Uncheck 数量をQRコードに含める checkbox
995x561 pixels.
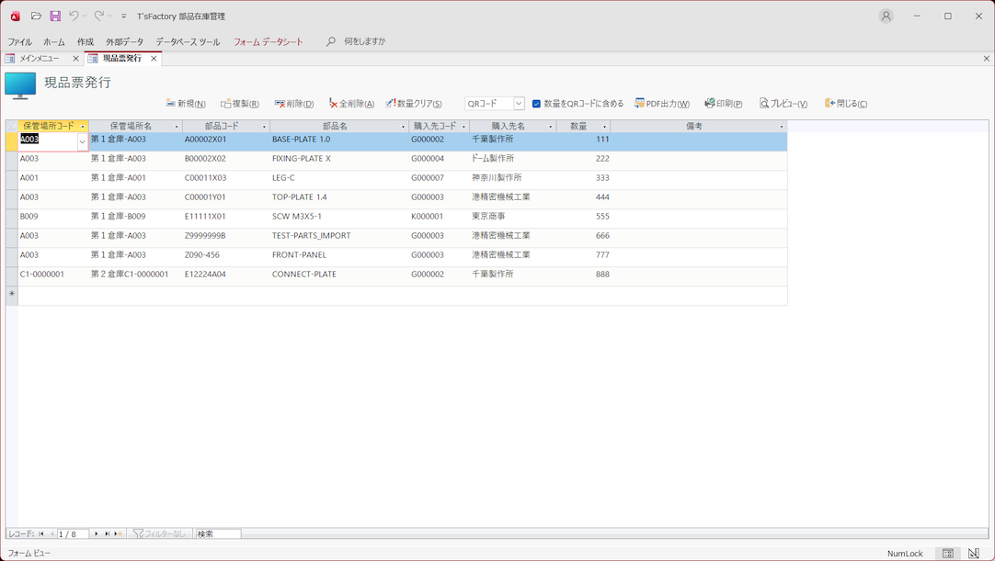point(537,104)
